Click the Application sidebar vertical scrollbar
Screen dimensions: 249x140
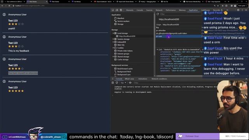[x=154, y=34]
